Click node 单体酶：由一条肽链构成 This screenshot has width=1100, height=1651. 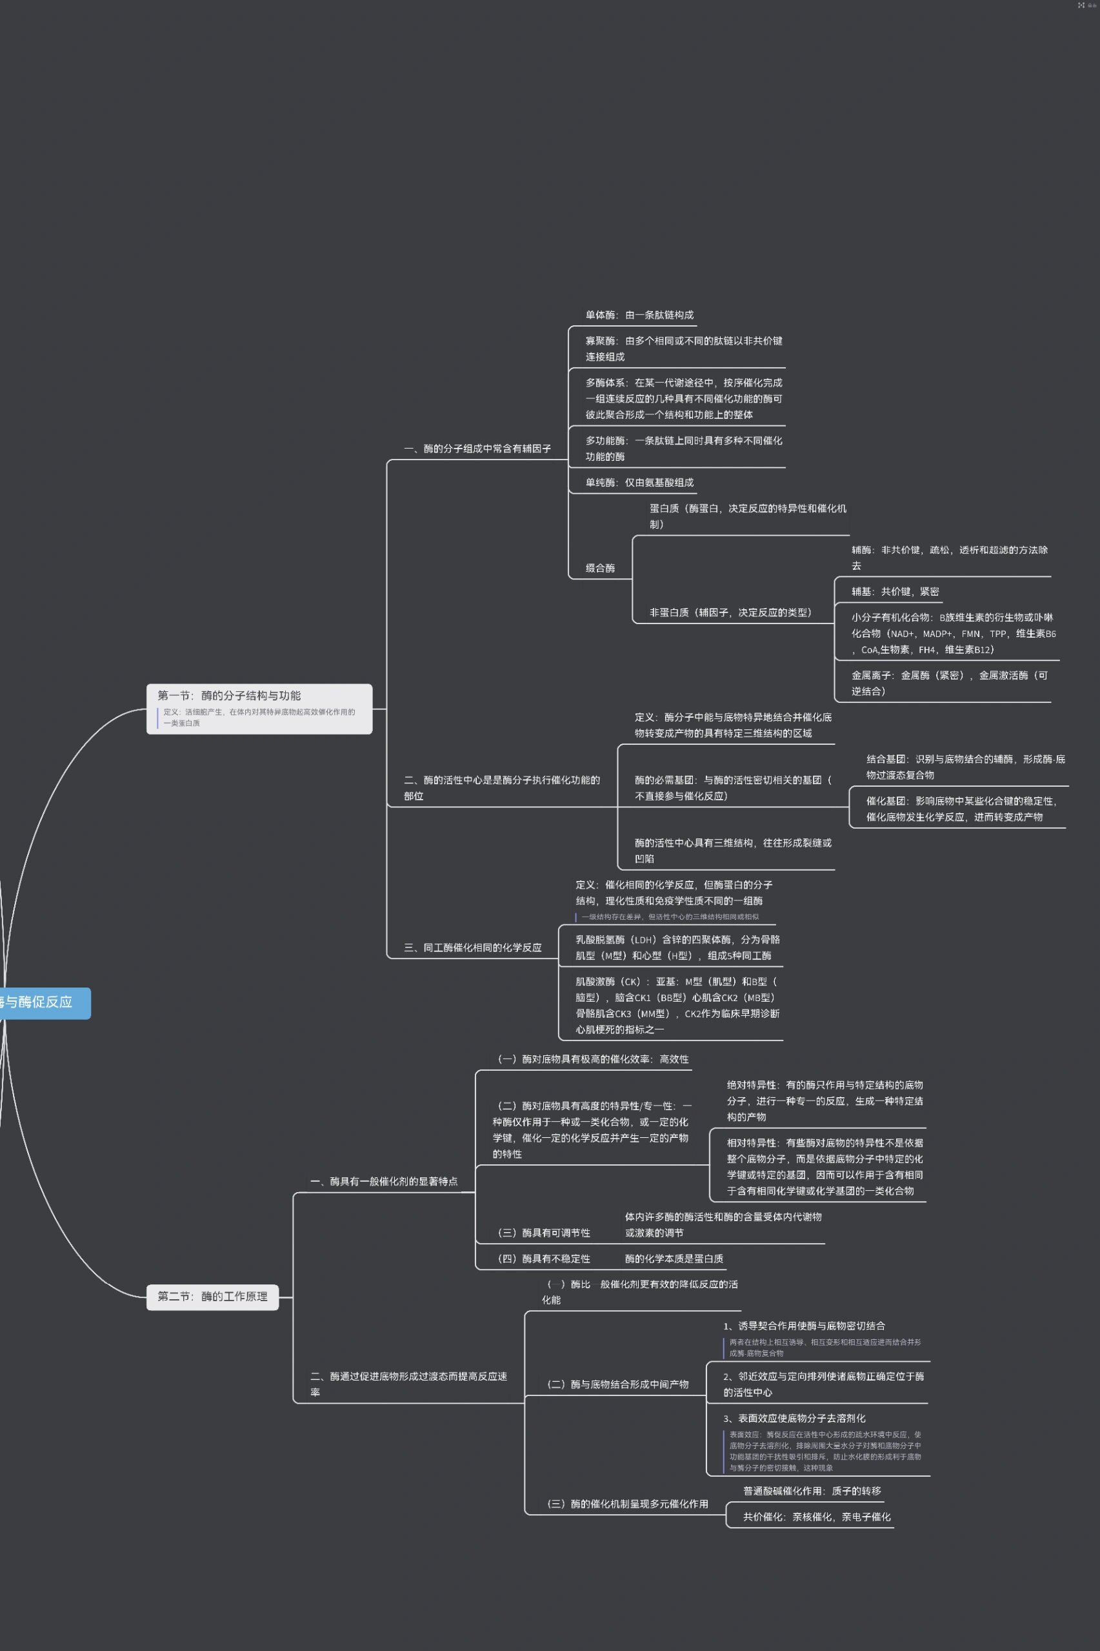click(x=639, y=315)
